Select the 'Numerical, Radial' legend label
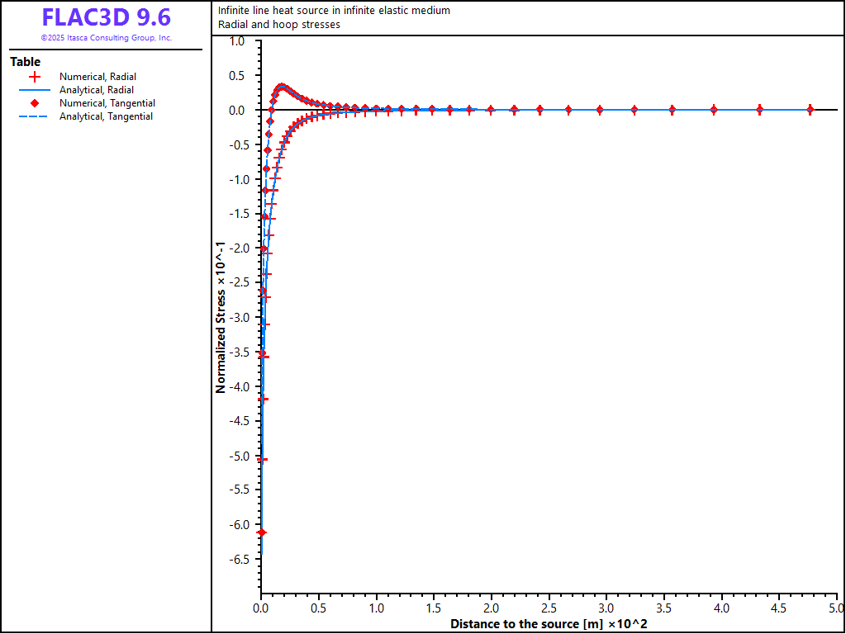Image resolution: width=846 pixels, height=634 pixels. coord(97,77)
